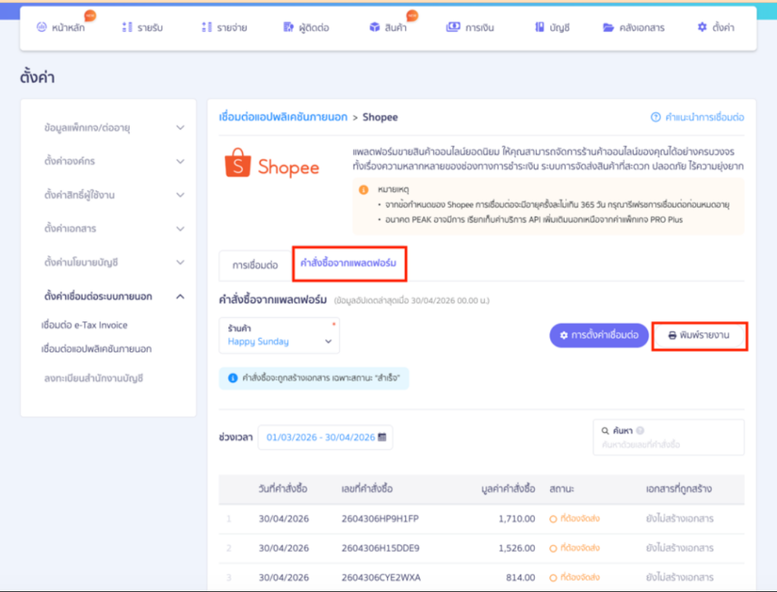
Task: Open the ร้านค้า Happy Sunday dropdown
Action: [279, 336]
